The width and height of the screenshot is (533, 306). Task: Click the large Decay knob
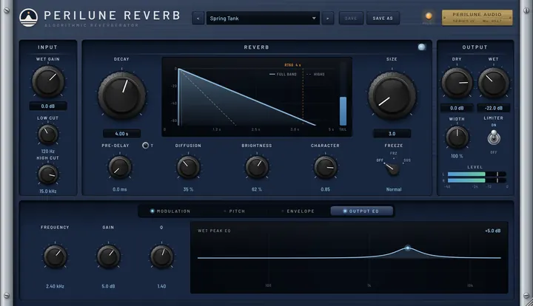121,95
